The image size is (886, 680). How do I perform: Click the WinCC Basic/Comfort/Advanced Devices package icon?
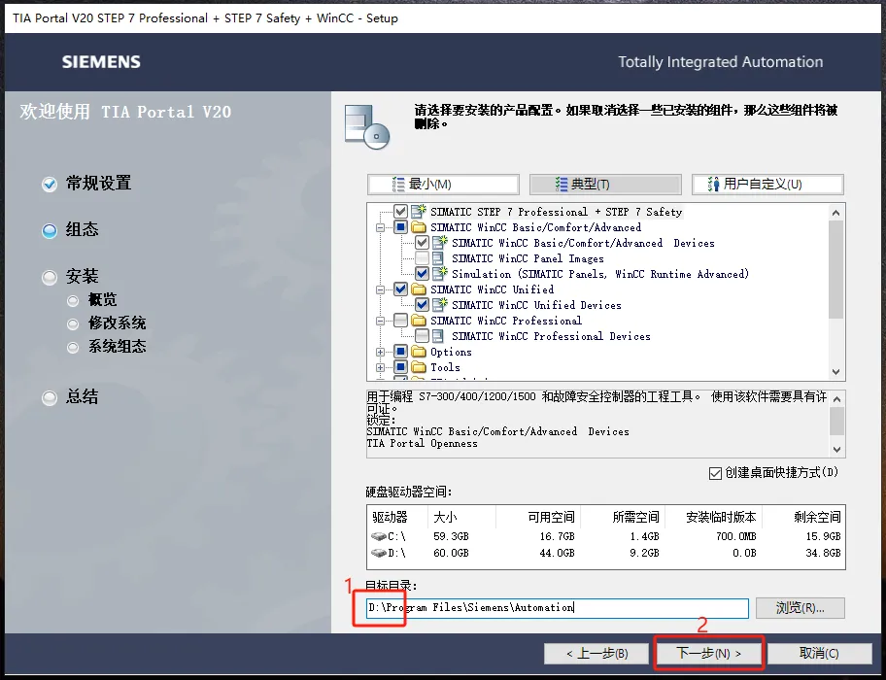click(x=440, y=242)
